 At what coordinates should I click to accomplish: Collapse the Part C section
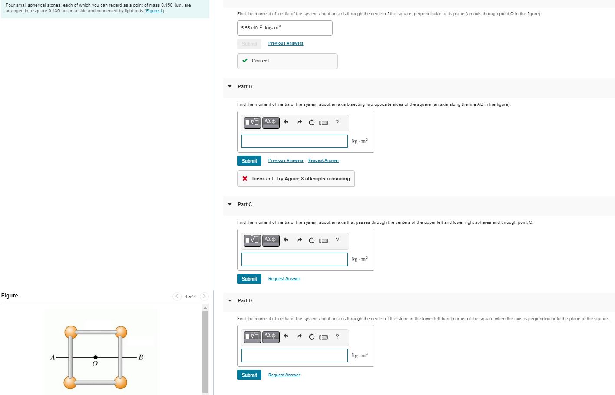point(230,204)
